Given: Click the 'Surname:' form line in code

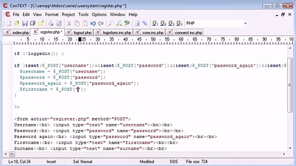Looking at the screenshot, I should [x=90, y=148].
